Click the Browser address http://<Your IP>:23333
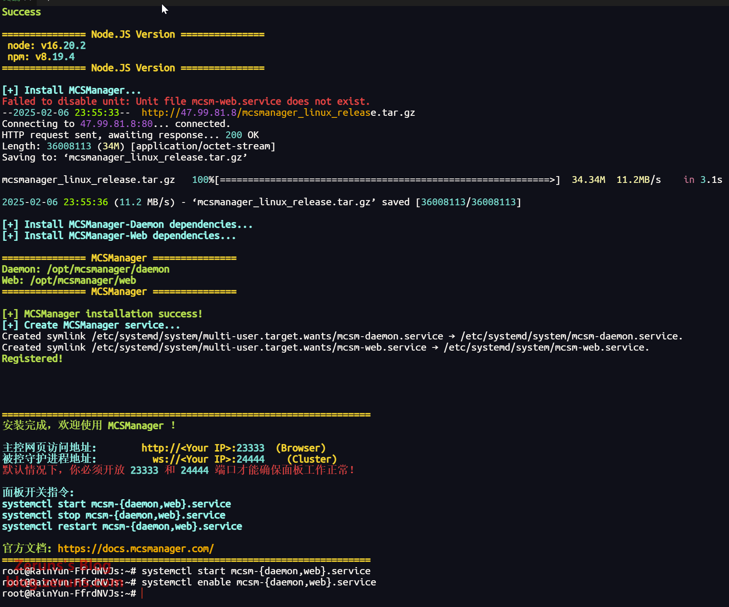729x607 pixels. pos(203,448)
